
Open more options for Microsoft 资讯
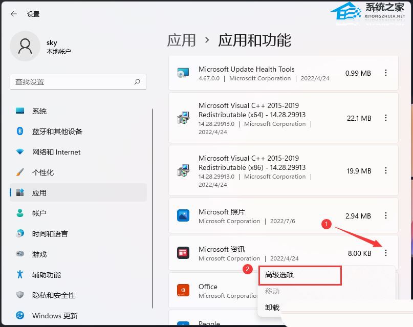coord(386,253)
